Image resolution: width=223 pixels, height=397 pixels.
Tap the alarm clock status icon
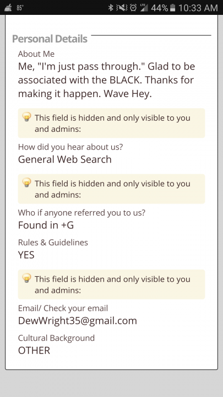point(133,8)
